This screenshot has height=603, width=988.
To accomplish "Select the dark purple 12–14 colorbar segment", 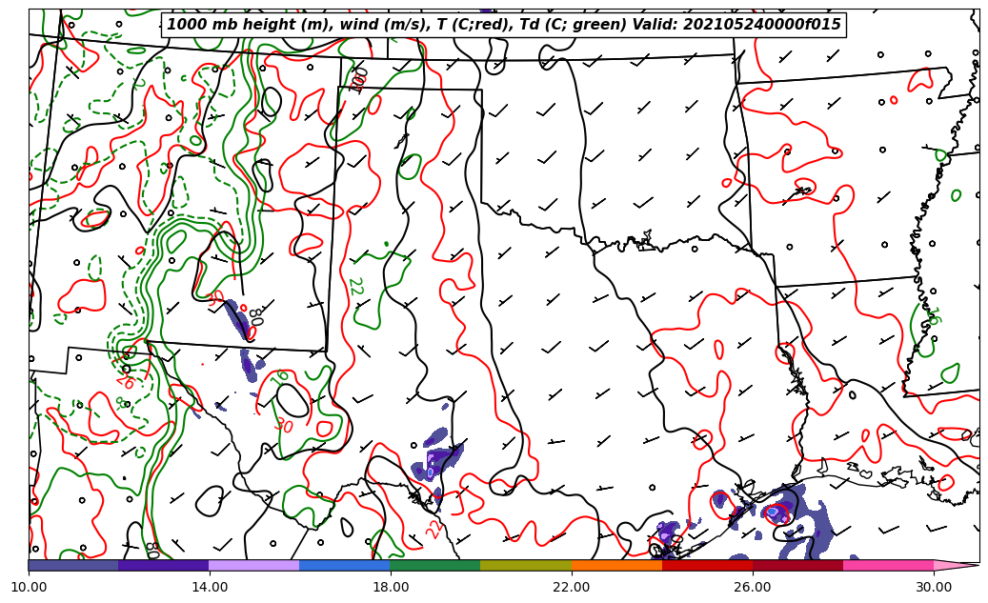I will click(x=163, y=565).
